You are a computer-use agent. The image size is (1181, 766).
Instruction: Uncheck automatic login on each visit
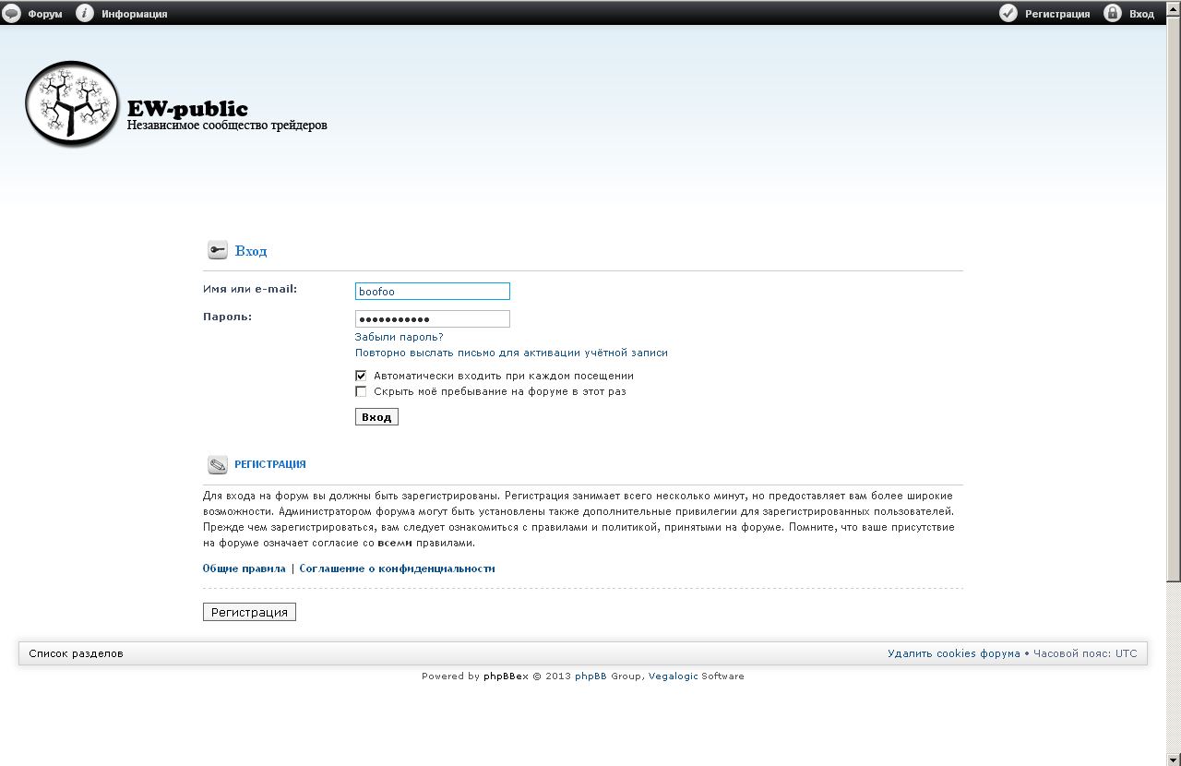tap(361, 376)
